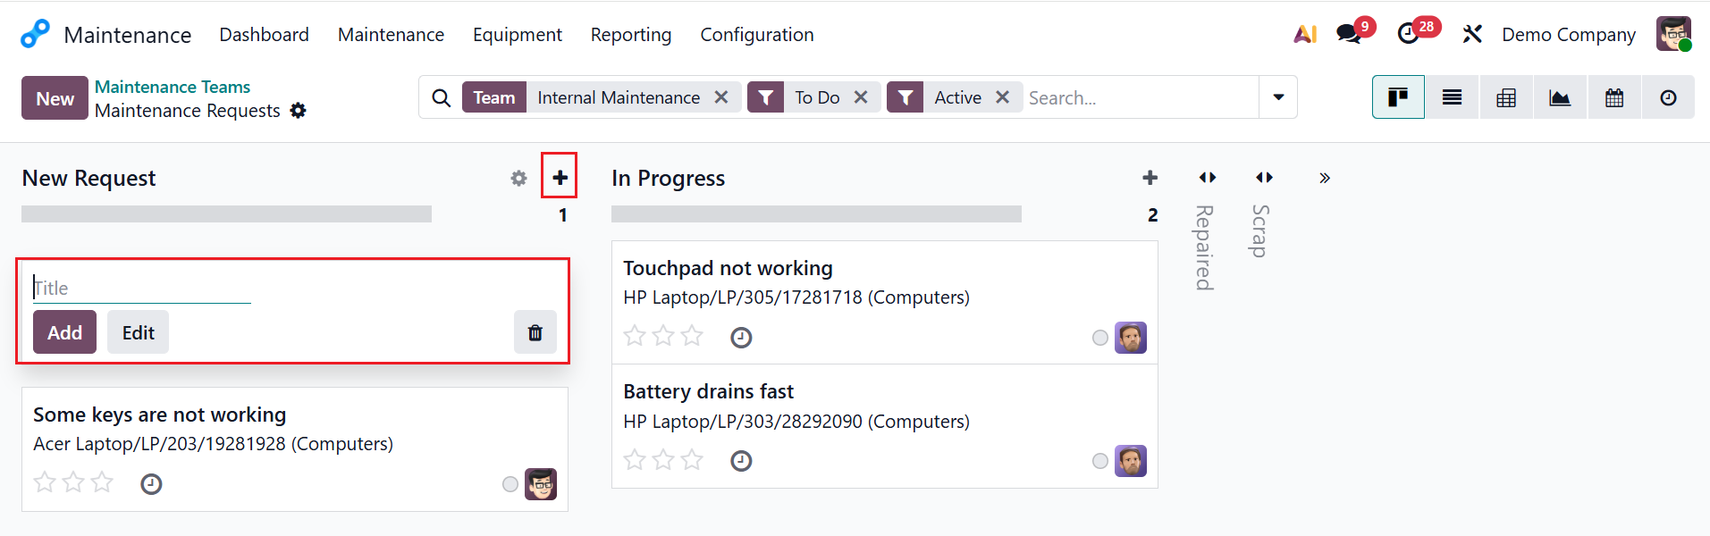Image resolution: width=1710 pixels, height=536 pixels.
Task: Click the In Progress column progress bar
Action: point(815,214)
